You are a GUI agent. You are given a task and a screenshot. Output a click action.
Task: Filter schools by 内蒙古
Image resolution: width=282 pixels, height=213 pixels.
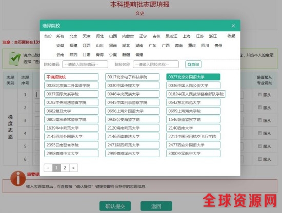pyautogui.click(x=128, y=36)
